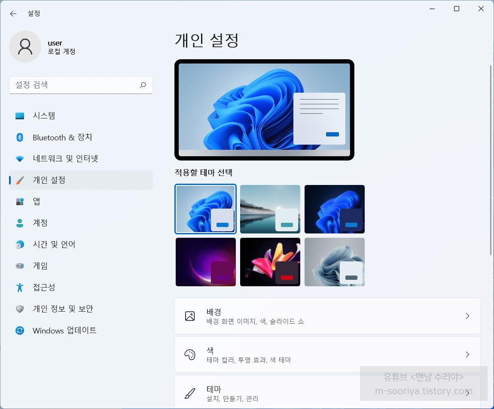Focus the 설정 검색 input field
494x409 pixels.
point(81,85)
